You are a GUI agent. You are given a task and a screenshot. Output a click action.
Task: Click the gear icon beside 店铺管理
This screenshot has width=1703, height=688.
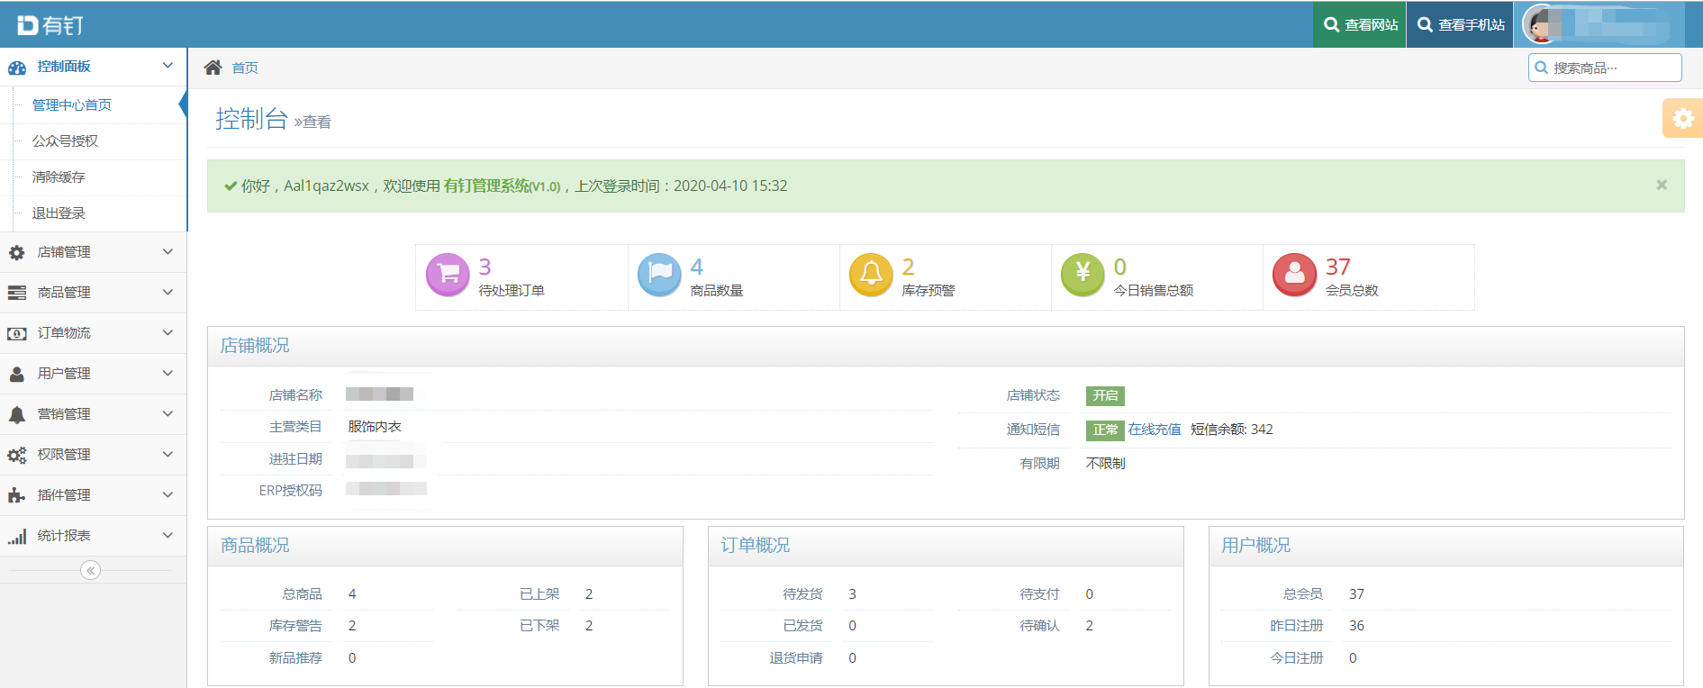[x=17, y=253]
